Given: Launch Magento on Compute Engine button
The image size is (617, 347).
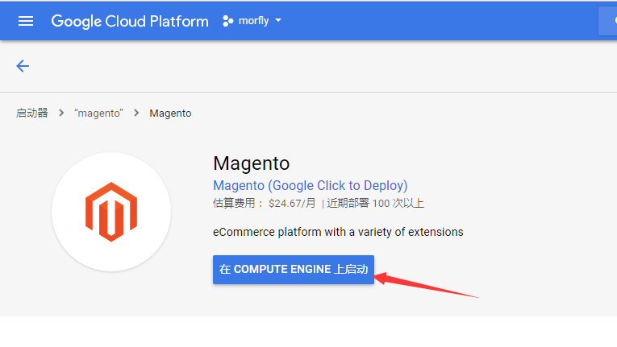Looking at the screenshot, I should [294, 270].
